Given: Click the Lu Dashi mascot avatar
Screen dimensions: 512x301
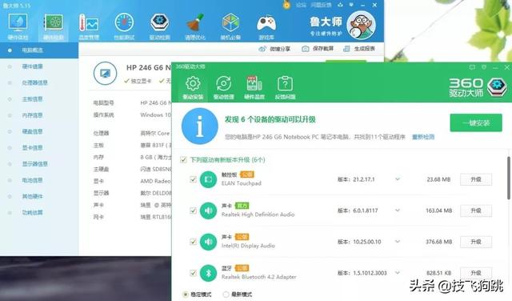Looking at the screenshot, I should 361,25.
